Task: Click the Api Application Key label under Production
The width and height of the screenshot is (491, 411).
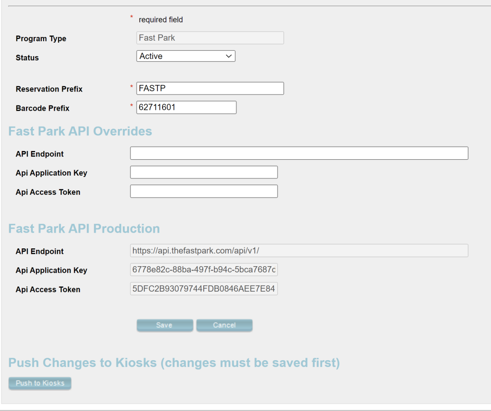Action: [51, 270]
